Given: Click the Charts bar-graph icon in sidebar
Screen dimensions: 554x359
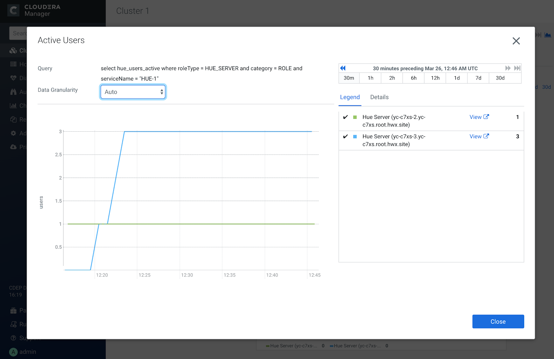Looking at the screenshot, I should coord(13,105).
